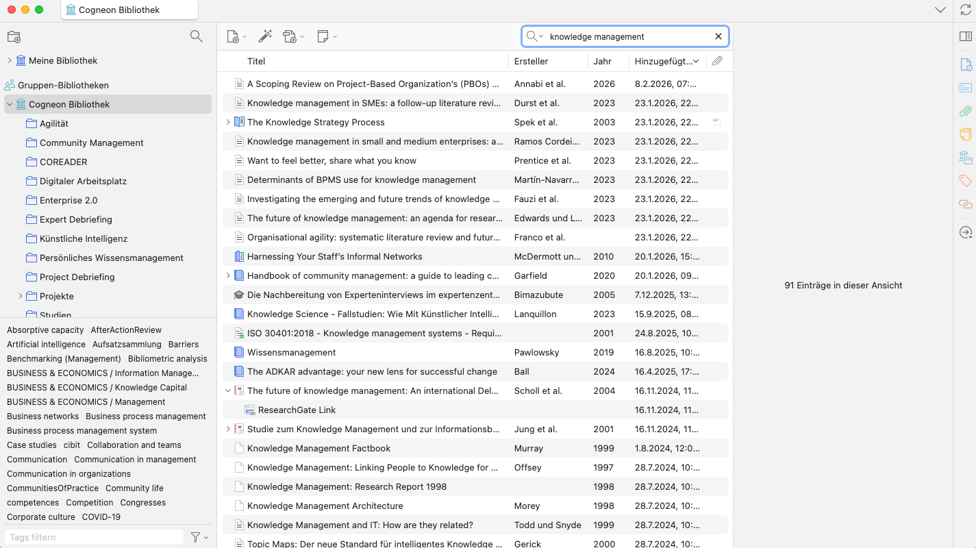Click the green paperclip Attachments sidebar icon
976x548 pixels.
[965, 111]
